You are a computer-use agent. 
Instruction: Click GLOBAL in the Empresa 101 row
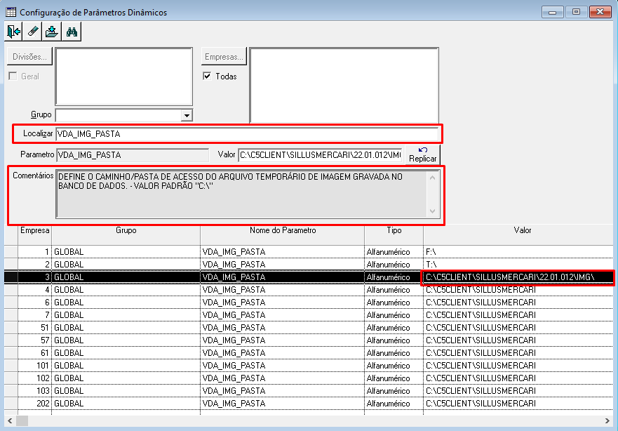coord(126,366)
